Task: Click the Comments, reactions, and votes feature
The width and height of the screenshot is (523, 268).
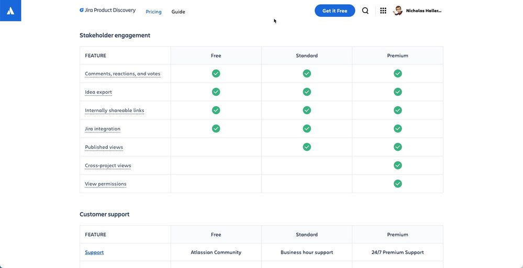Action: (123, 74)
